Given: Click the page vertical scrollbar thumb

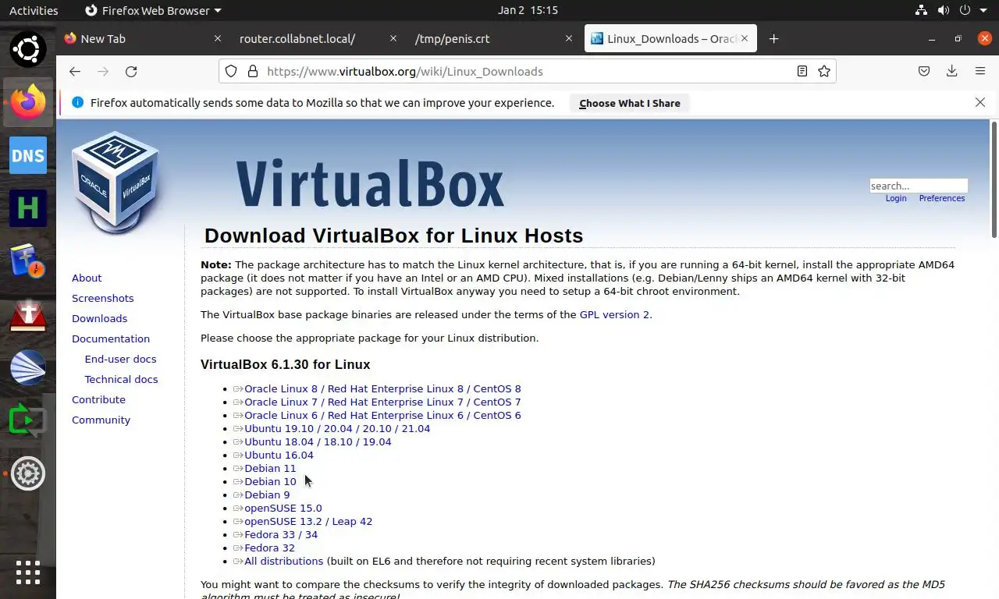Looking at the screenshot, I should click(994, 179).
